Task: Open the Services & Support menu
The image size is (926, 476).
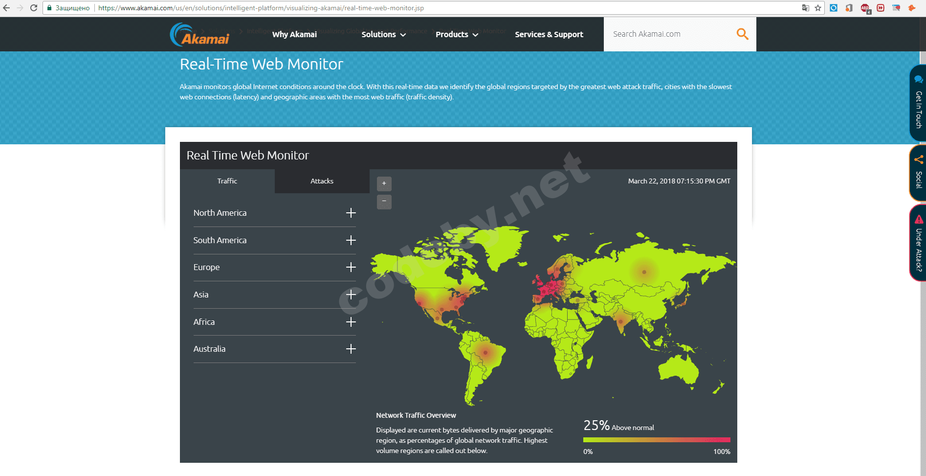Action: pos(549,34)
